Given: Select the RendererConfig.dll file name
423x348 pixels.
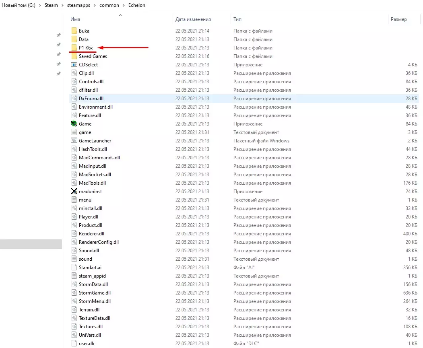Looking at the screenshot, I should [x=99, y=242].
